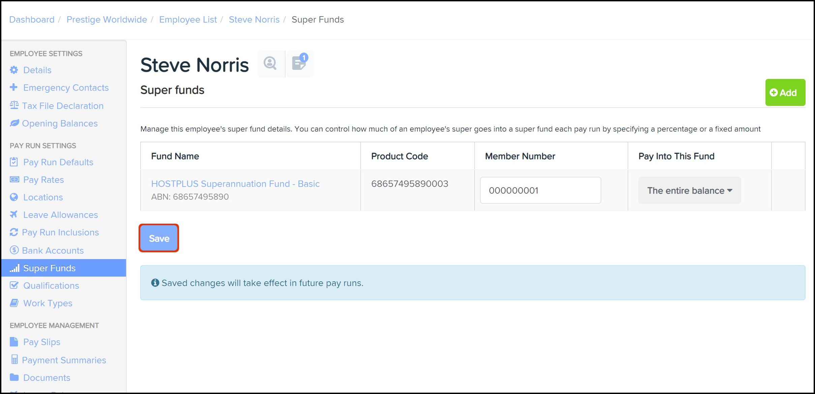Open HOSTPLUS Superannuation Fund - Basic link
Screen dimensions: 815x394
(235, 184)
